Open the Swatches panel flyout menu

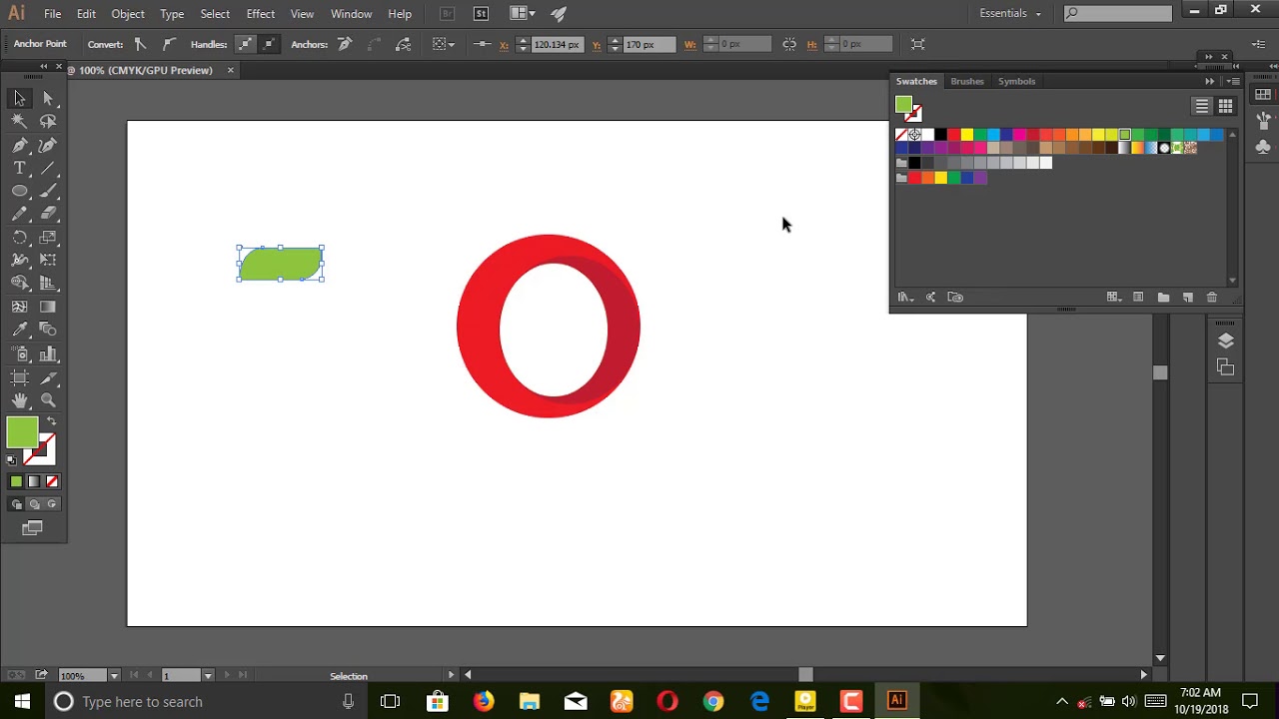click(1234, 81)
